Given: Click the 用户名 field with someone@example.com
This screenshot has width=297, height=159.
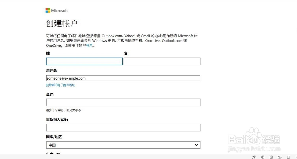Looking at the screenshot, I should [x=123, y=78].
